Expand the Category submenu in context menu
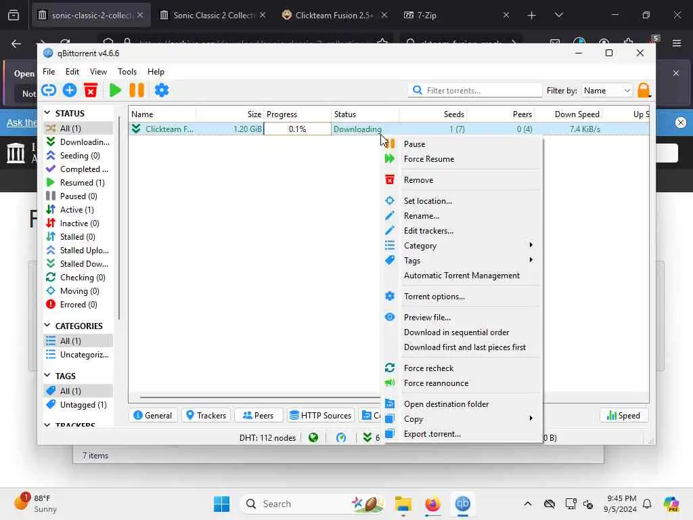Viewport: 693px width, 520px height. [x=462, y=245]
